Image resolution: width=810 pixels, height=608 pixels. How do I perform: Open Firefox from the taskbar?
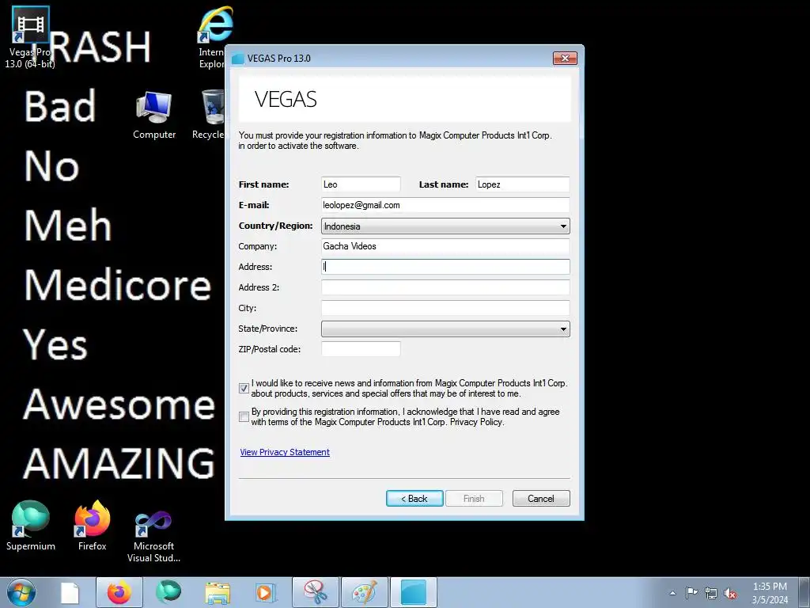119,592
